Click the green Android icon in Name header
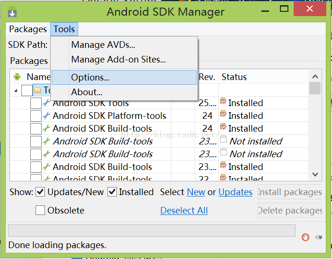The image size is (332, 259). point(17,77)
